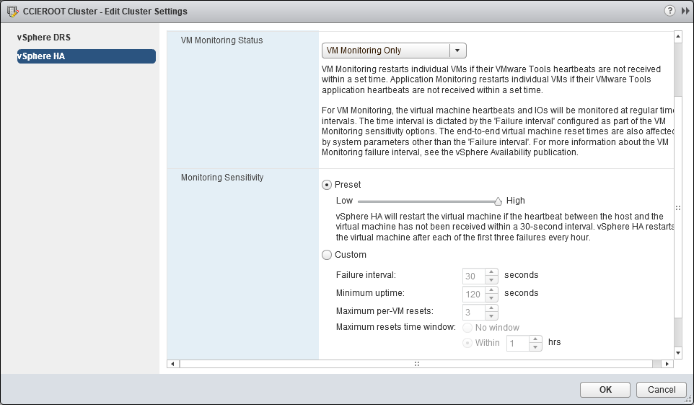The height and width of the screenshot is (405, 694).
Task: Click the double-arrow expand icon in title bar
Action: (x=684, y=11)
